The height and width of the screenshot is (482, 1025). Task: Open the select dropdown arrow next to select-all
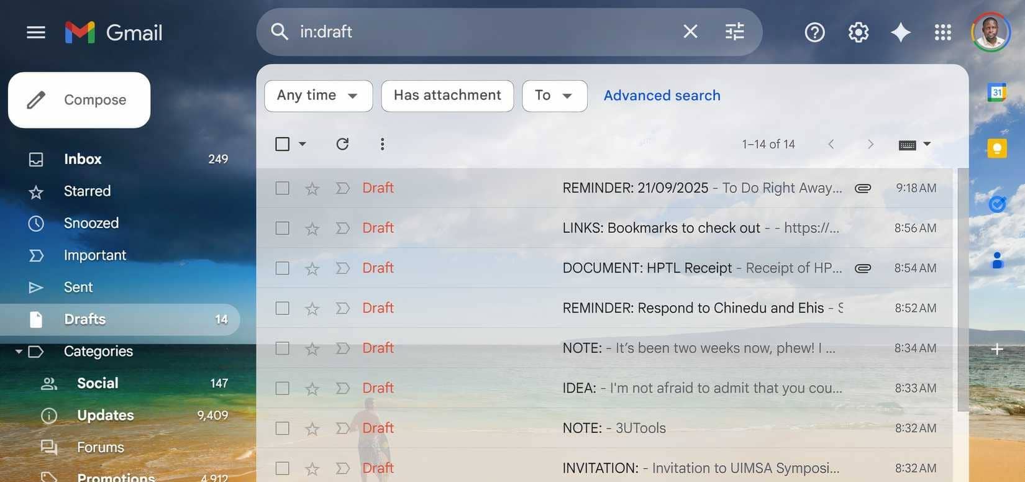(x=303, y=144)
